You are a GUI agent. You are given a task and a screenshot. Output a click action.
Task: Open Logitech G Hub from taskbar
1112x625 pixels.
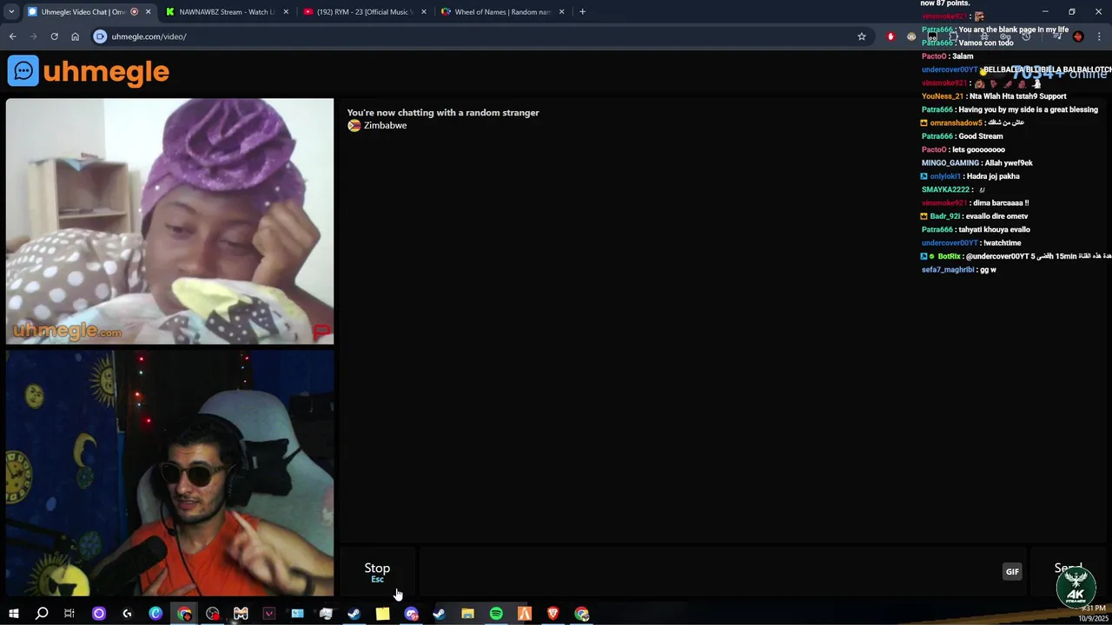click(127, 614)
